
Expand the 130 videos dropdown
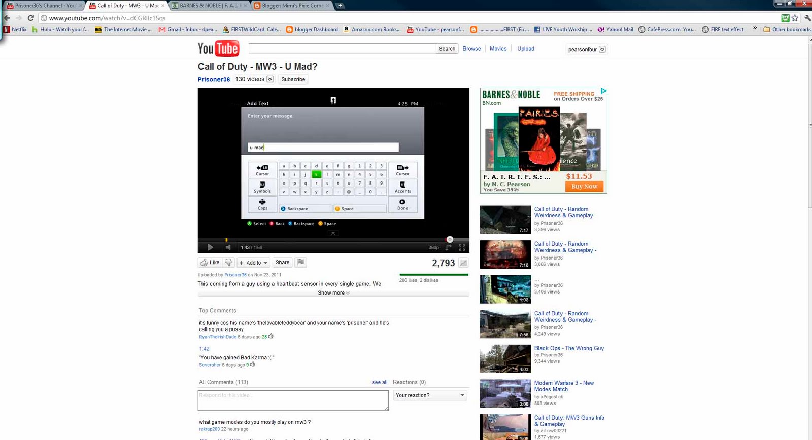tap(270, 79)
